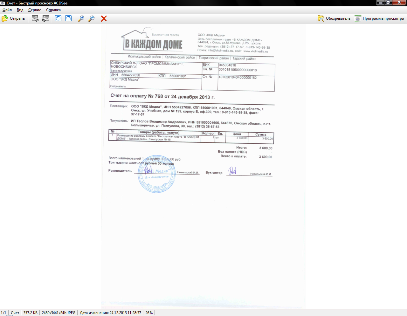Click the 26% zoom level entry
Viewport: 407px width, 316px height.
149,313
